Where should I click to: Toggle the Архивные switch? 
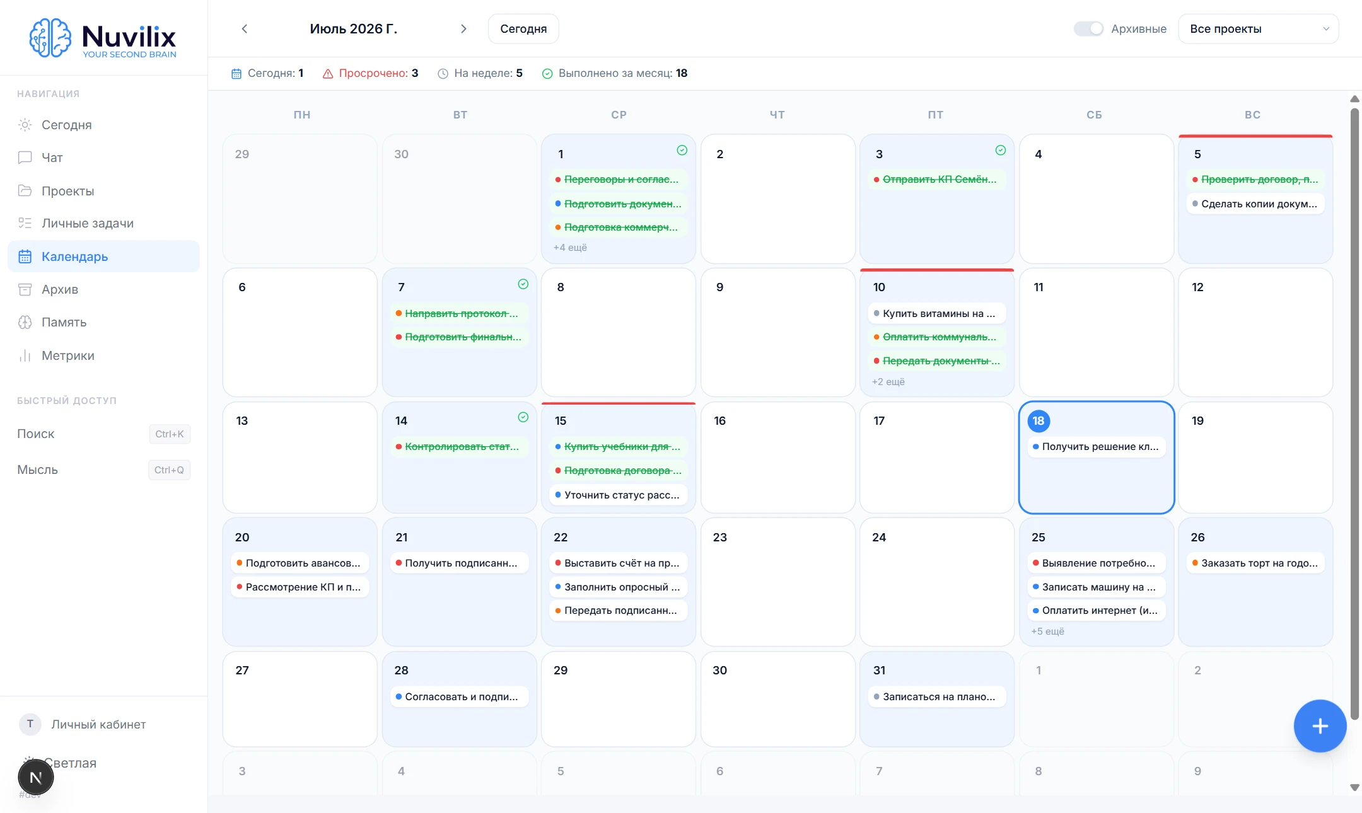(1088, 29)
